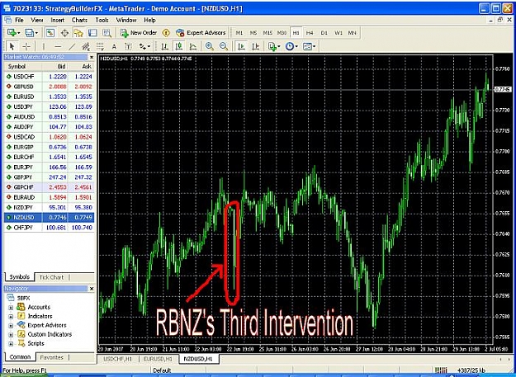The image size is (516, 377).
Task: Open the Indicators list dropdown
Action: click(274, 46)
